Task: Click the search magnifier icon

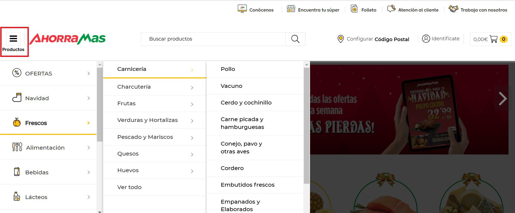Action: coord(295,39)
